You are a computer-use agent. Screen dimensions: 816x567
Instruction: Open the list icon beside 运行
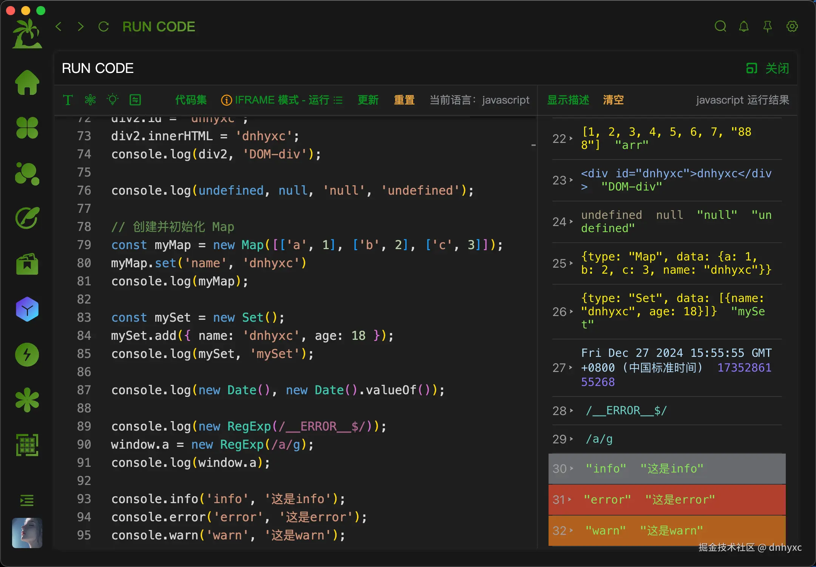point(338,100)
